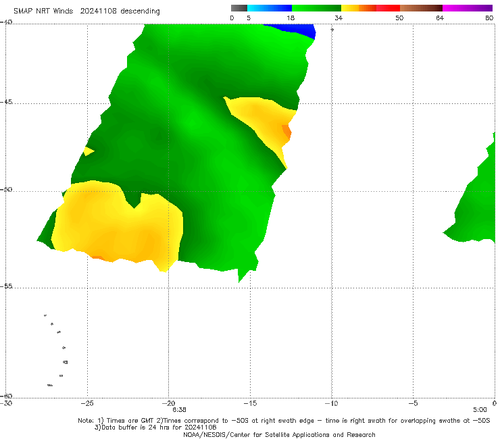The width and height of the screenshot is (500, 439).
Task: Click the longitude label '-25'
Action: (x=87, y=403)
